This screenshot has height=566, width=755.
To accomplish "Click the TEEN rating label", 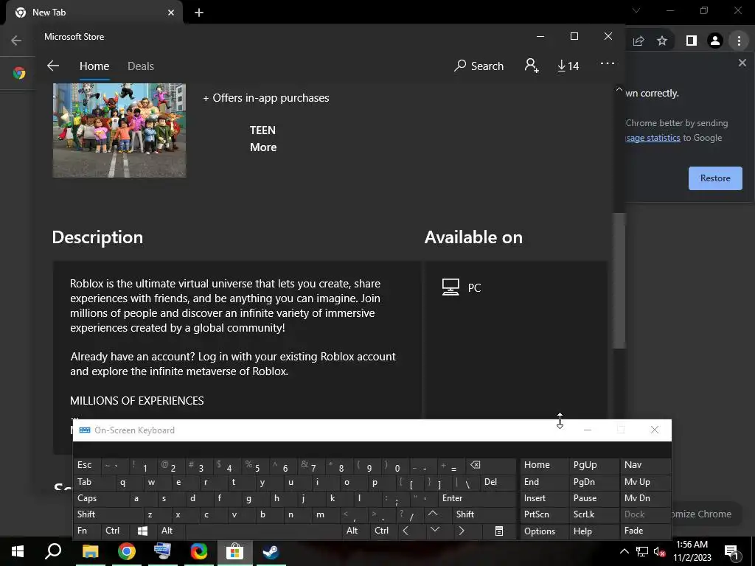I will (x=262, y=130).
